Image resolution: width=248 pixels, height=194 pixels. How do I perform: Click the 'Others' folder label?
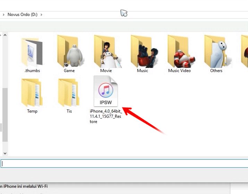[x=216, y=71]
